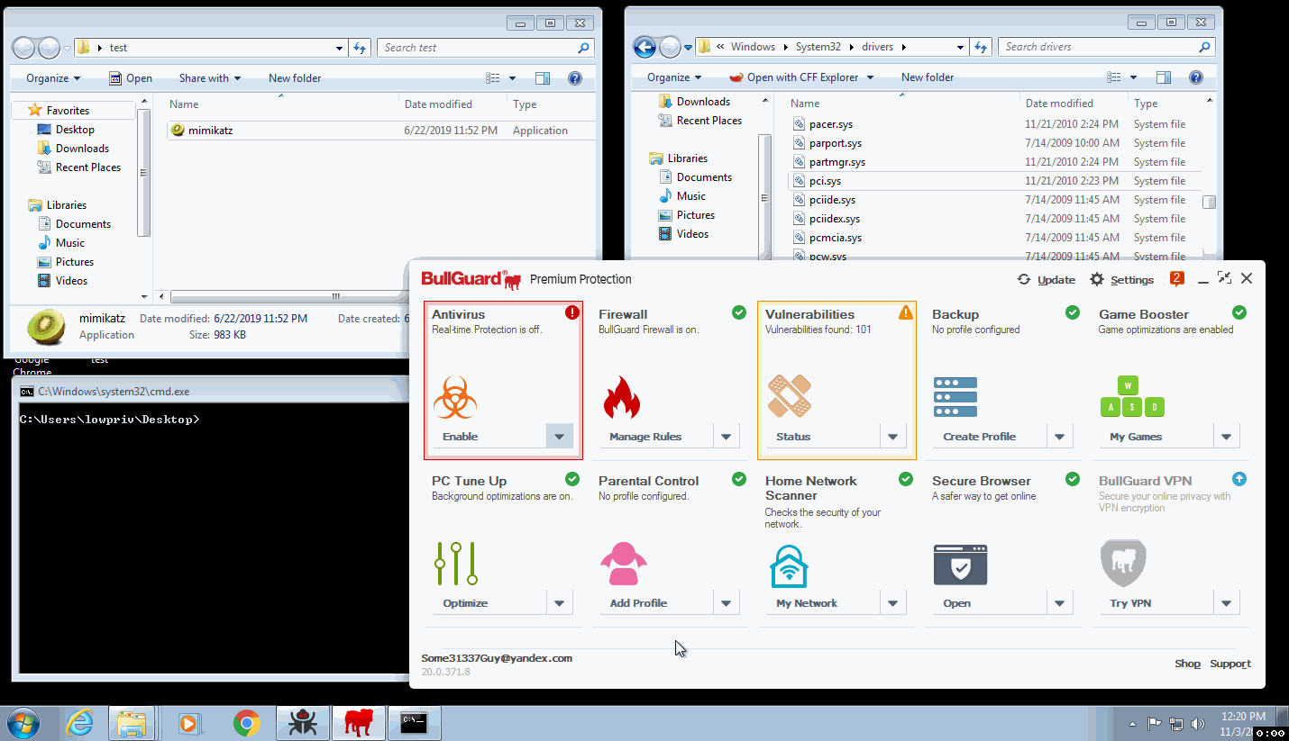
Task: Expand the Add Profile dropdown arrow
Action: pos(727,603)
